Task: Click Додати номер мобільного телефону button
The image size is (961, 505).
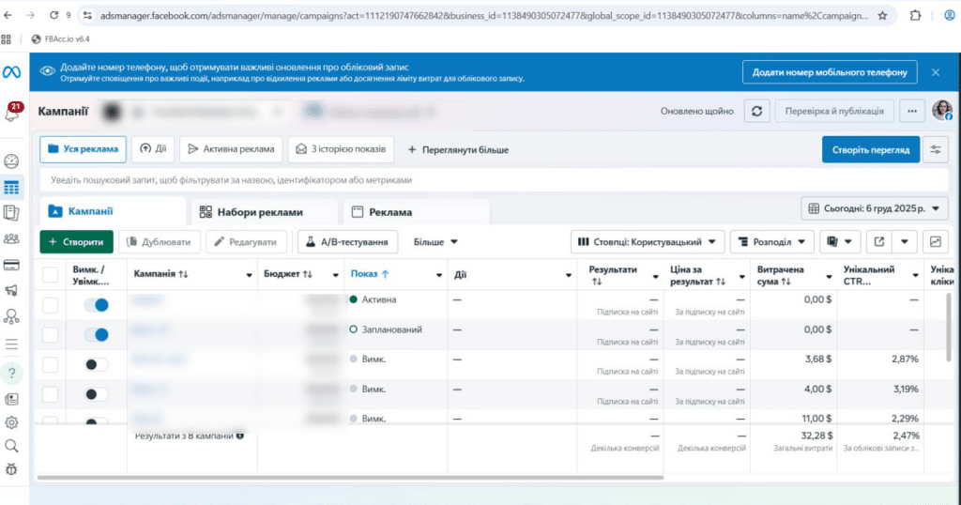Action: pos(829,72)
